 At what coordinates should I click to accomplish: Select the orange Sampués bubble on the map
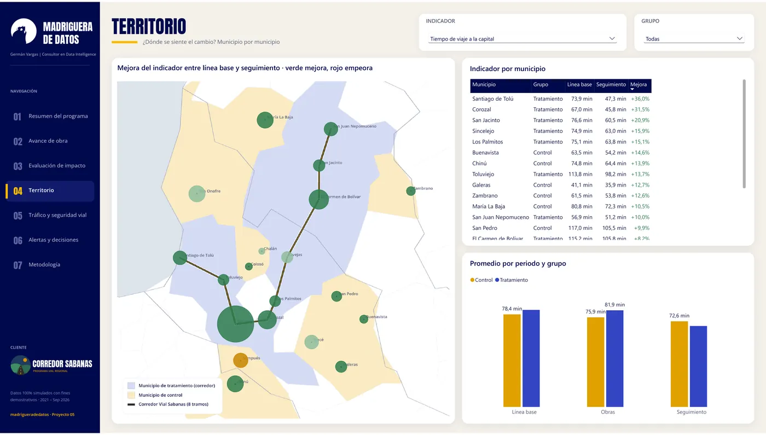tap(241, 360)
